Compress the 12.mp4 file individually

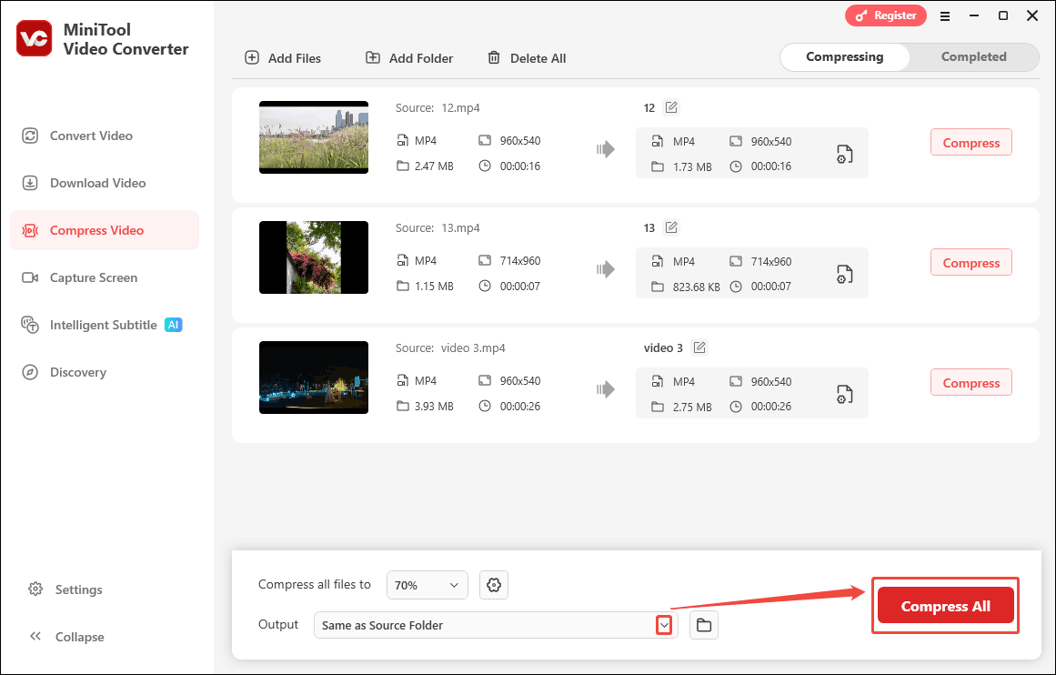pos(971,142)
